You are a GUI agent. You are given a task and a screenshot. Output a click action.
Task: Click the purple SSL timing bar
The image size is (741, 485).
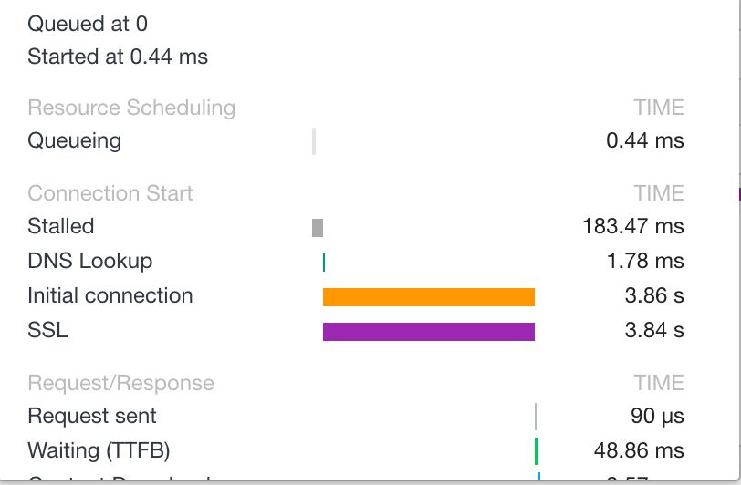[429, 332]
